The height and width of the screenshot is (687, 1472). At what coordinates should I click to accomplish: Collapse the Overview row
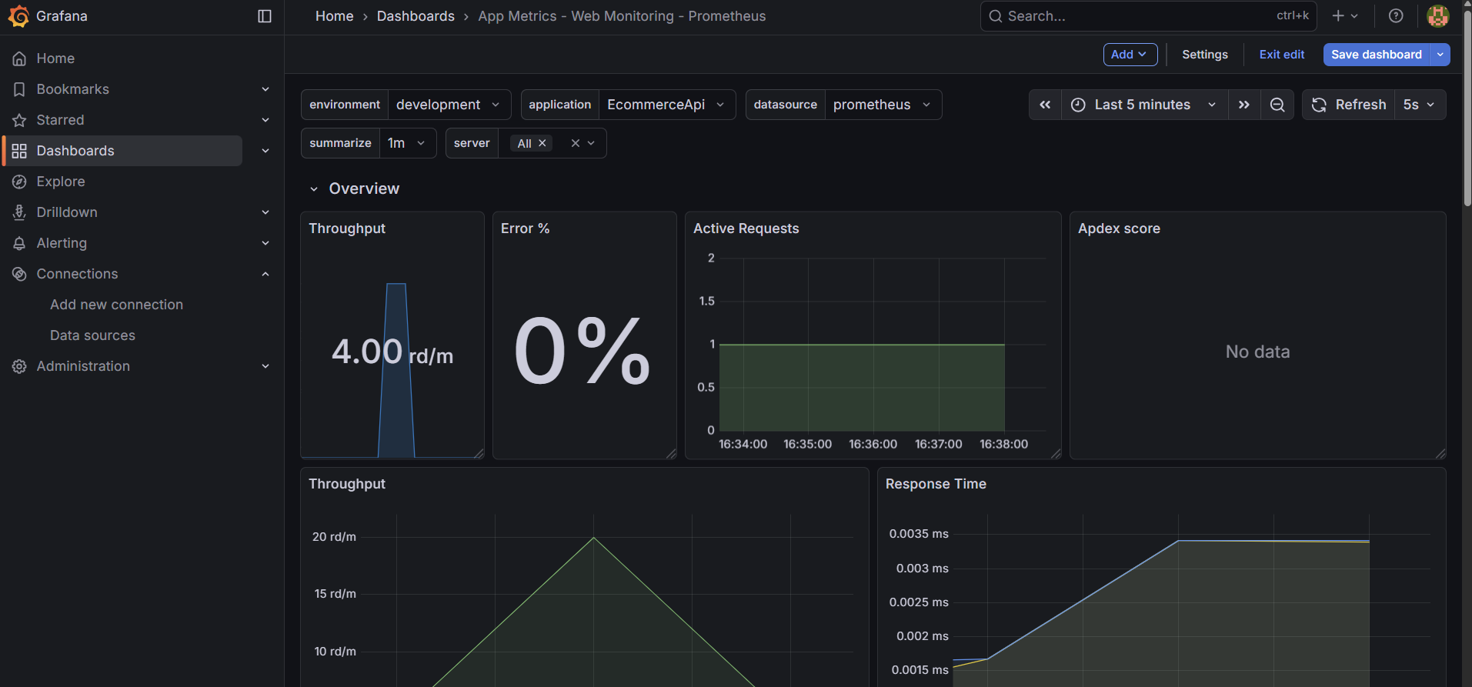tap(314, 189)
